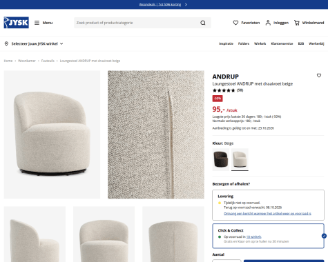Open back view chair image

(x=173, y=234)
